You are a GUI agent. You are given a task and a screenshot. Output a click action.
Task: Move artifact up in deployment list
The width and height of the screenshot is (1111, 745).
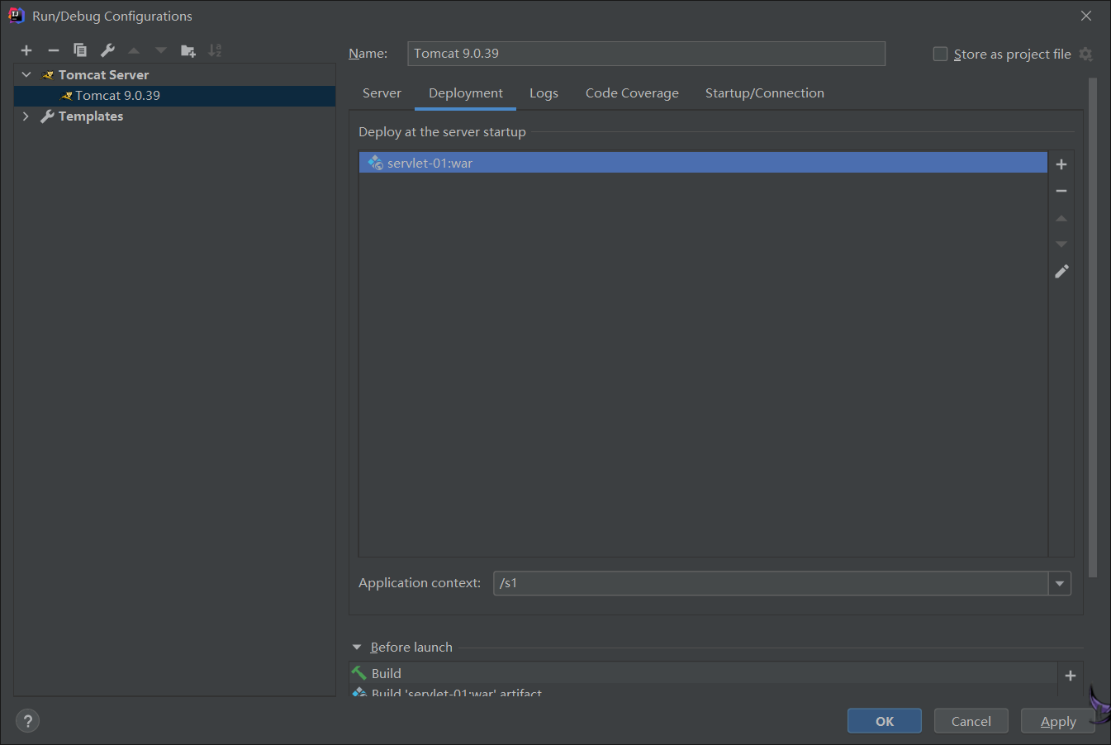tap(1061, 218)
